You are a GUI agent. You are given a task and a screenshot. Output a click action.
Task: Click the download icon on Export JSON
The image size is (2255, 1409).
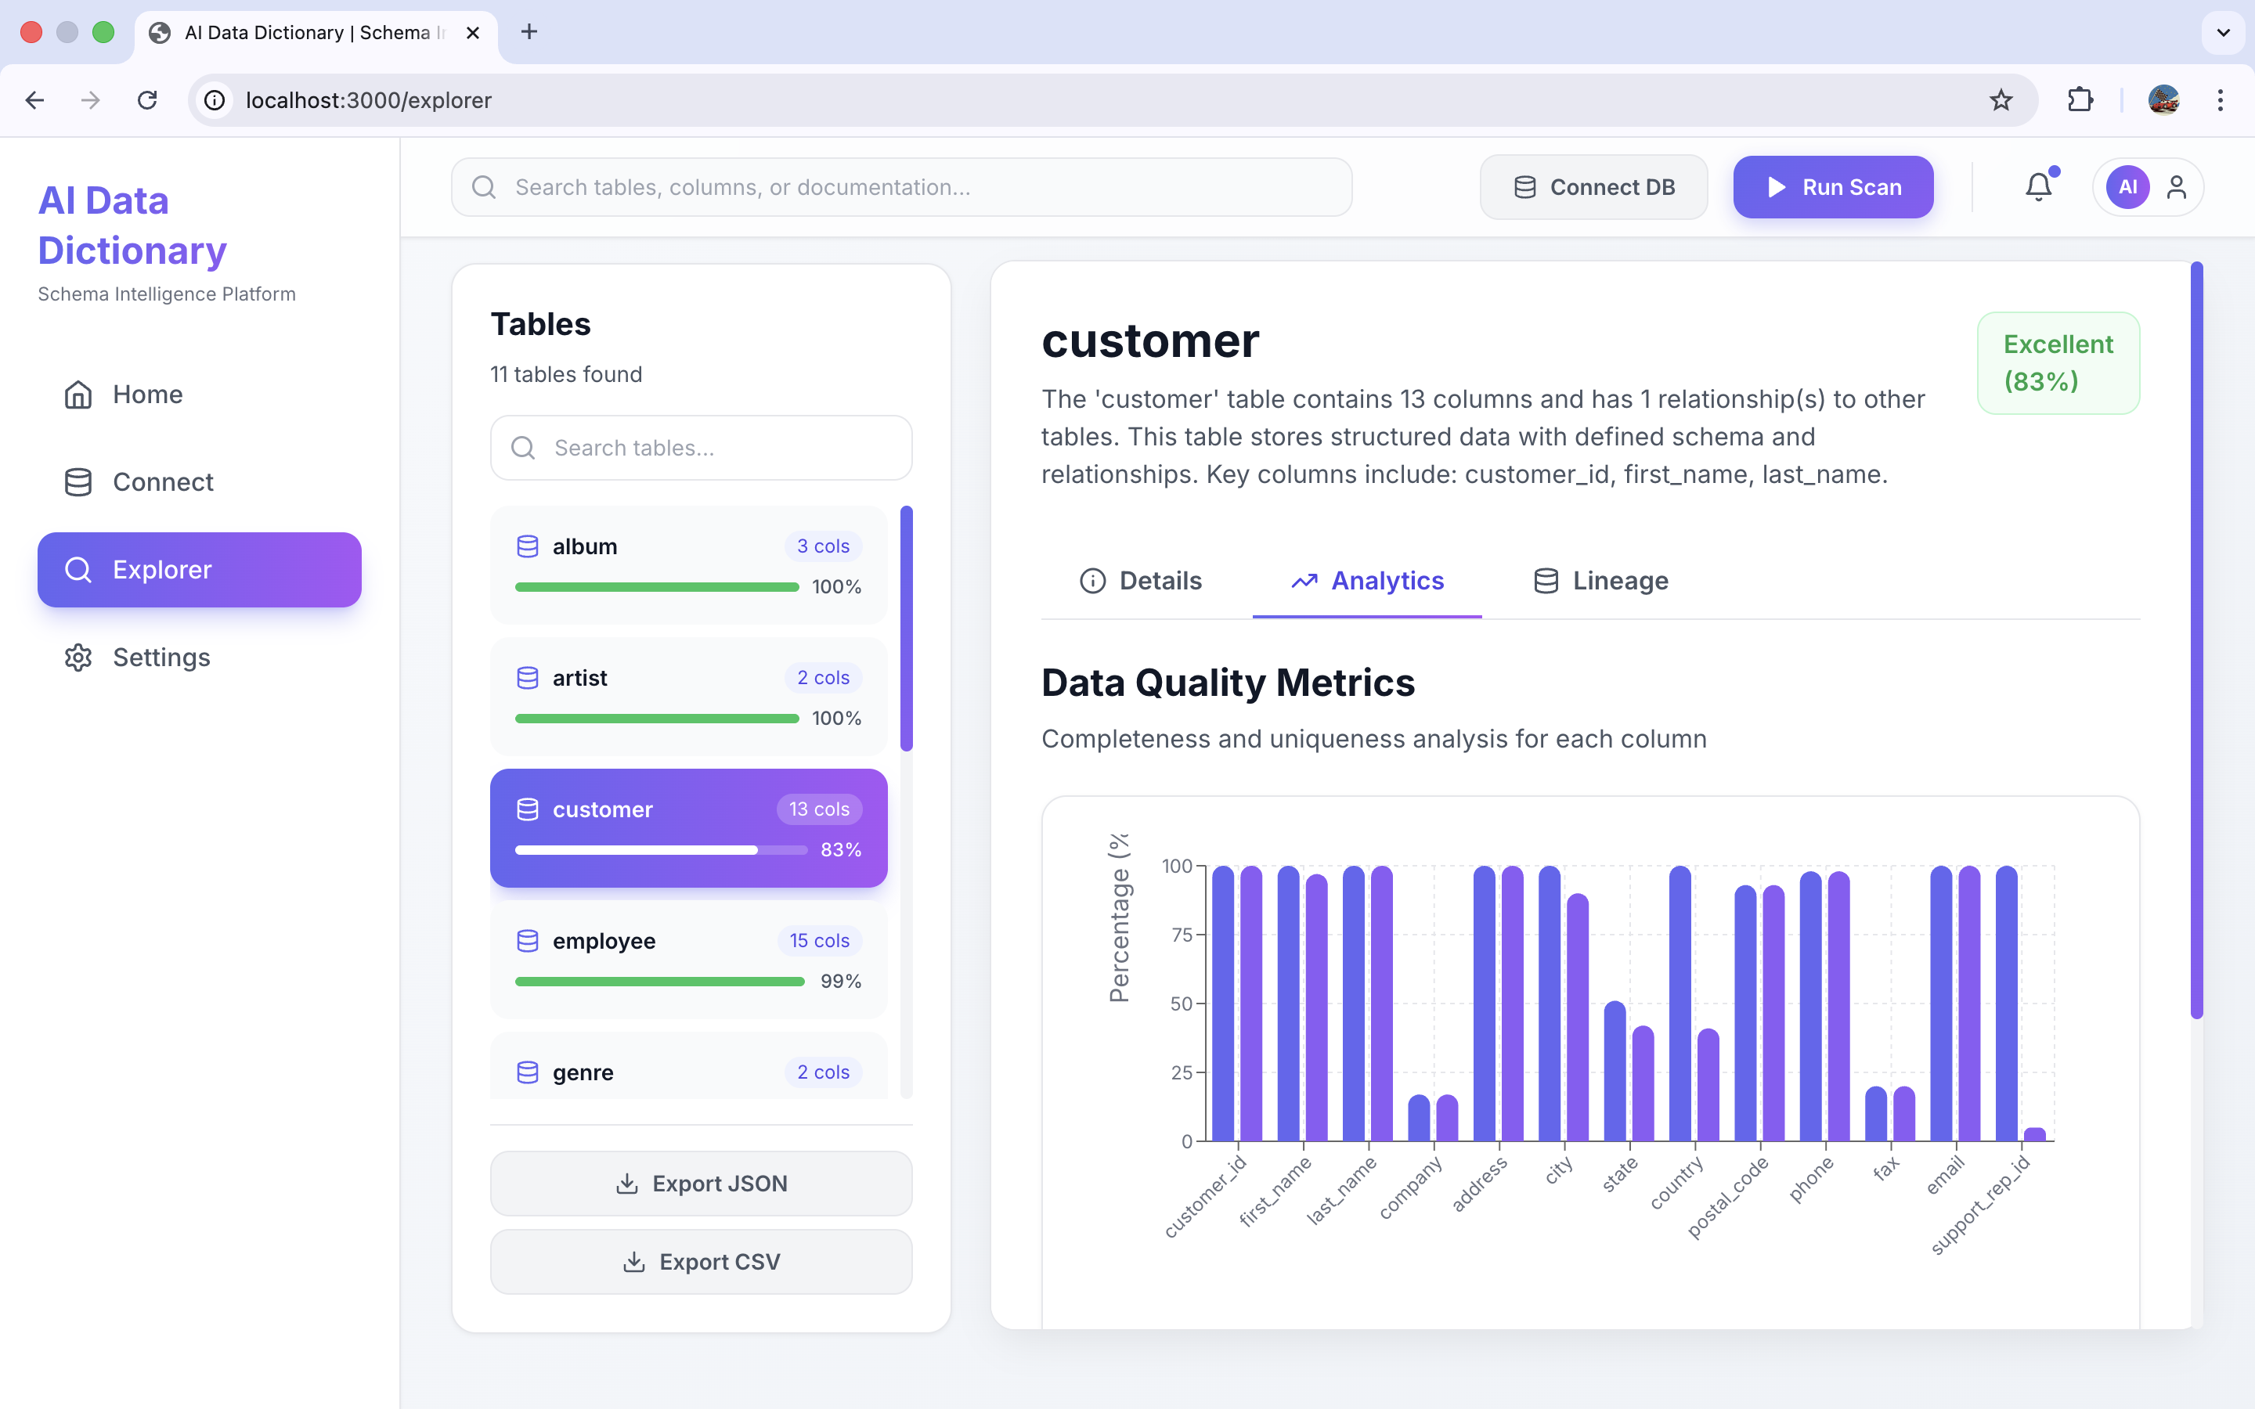[x=628, y=1183]
